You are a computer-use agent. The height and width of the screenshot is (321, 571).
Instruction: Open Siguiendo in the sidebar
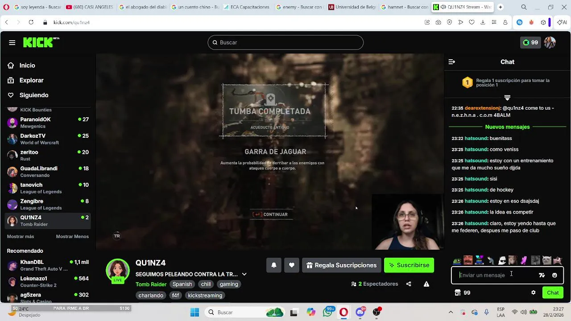pyautogui.click(x=34, y=95)
